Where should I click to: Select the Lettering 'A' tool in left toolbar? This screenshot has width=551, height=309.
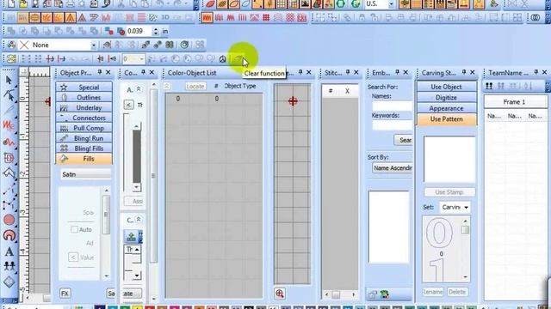click(9, 251)
